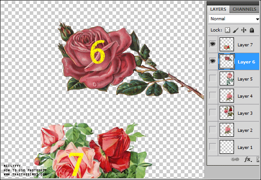Show Layer 3 via its visibility box

(213, 112)
